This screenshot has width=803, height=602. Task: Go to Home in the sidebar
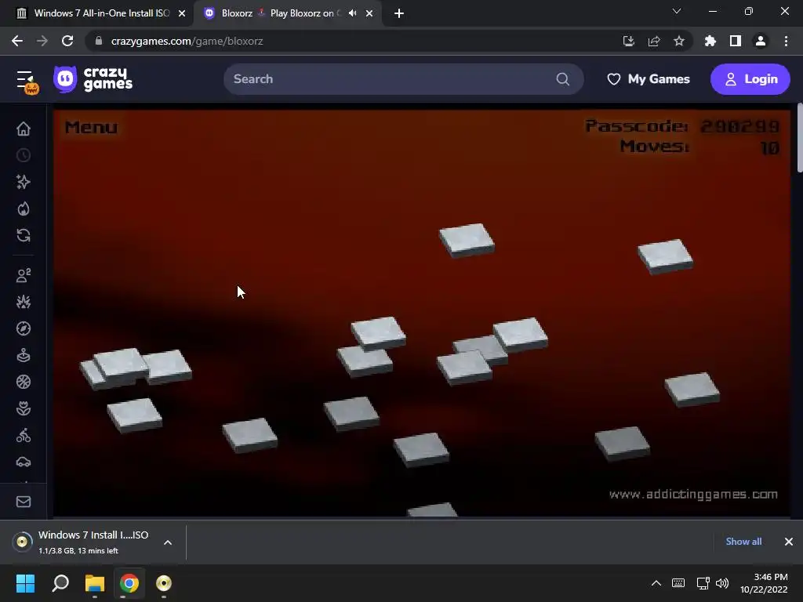point(24,129)
